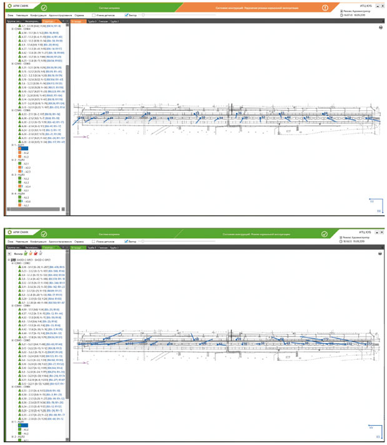Collapse the 2 - АЦП2 node in upper window
This screenshot has height=445, width=387.
coord(12,160)
